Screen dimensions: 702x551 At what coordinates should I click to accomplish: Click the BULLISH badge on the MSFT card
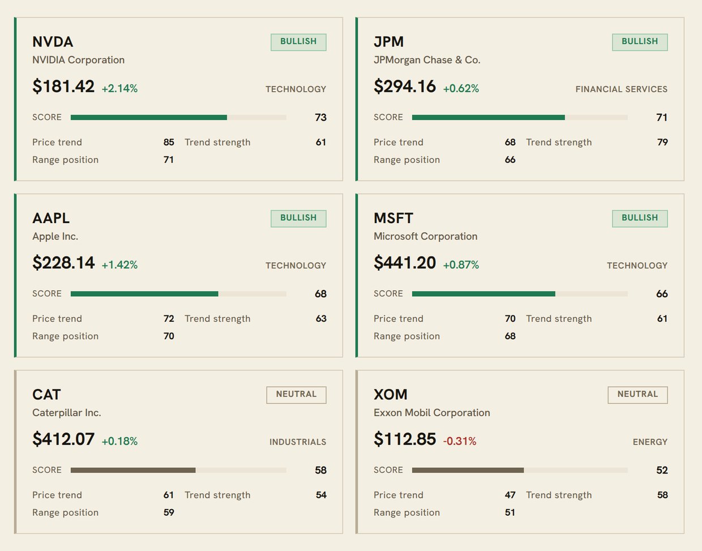coord(640,218)
